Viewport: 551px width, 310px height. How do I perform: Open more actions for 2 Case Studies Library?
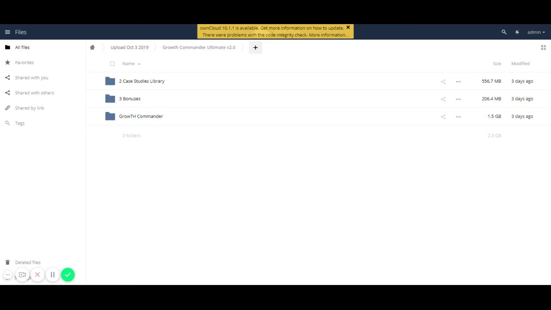click(458, 81)
